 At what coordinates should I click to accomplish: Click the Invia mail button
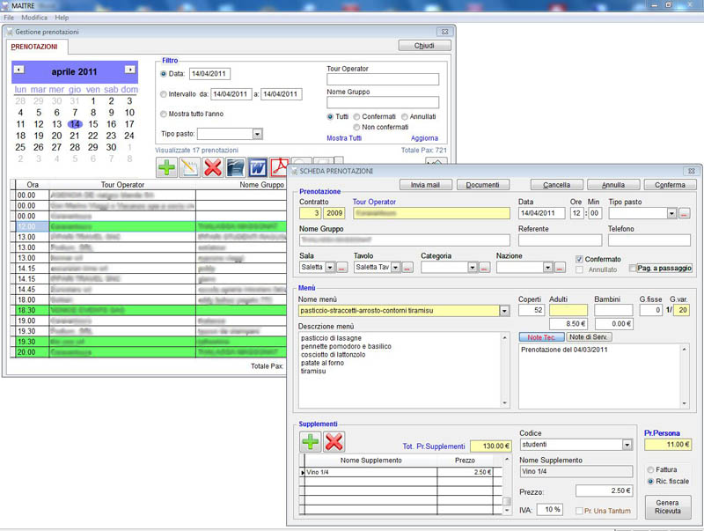[x=425, y=185]
